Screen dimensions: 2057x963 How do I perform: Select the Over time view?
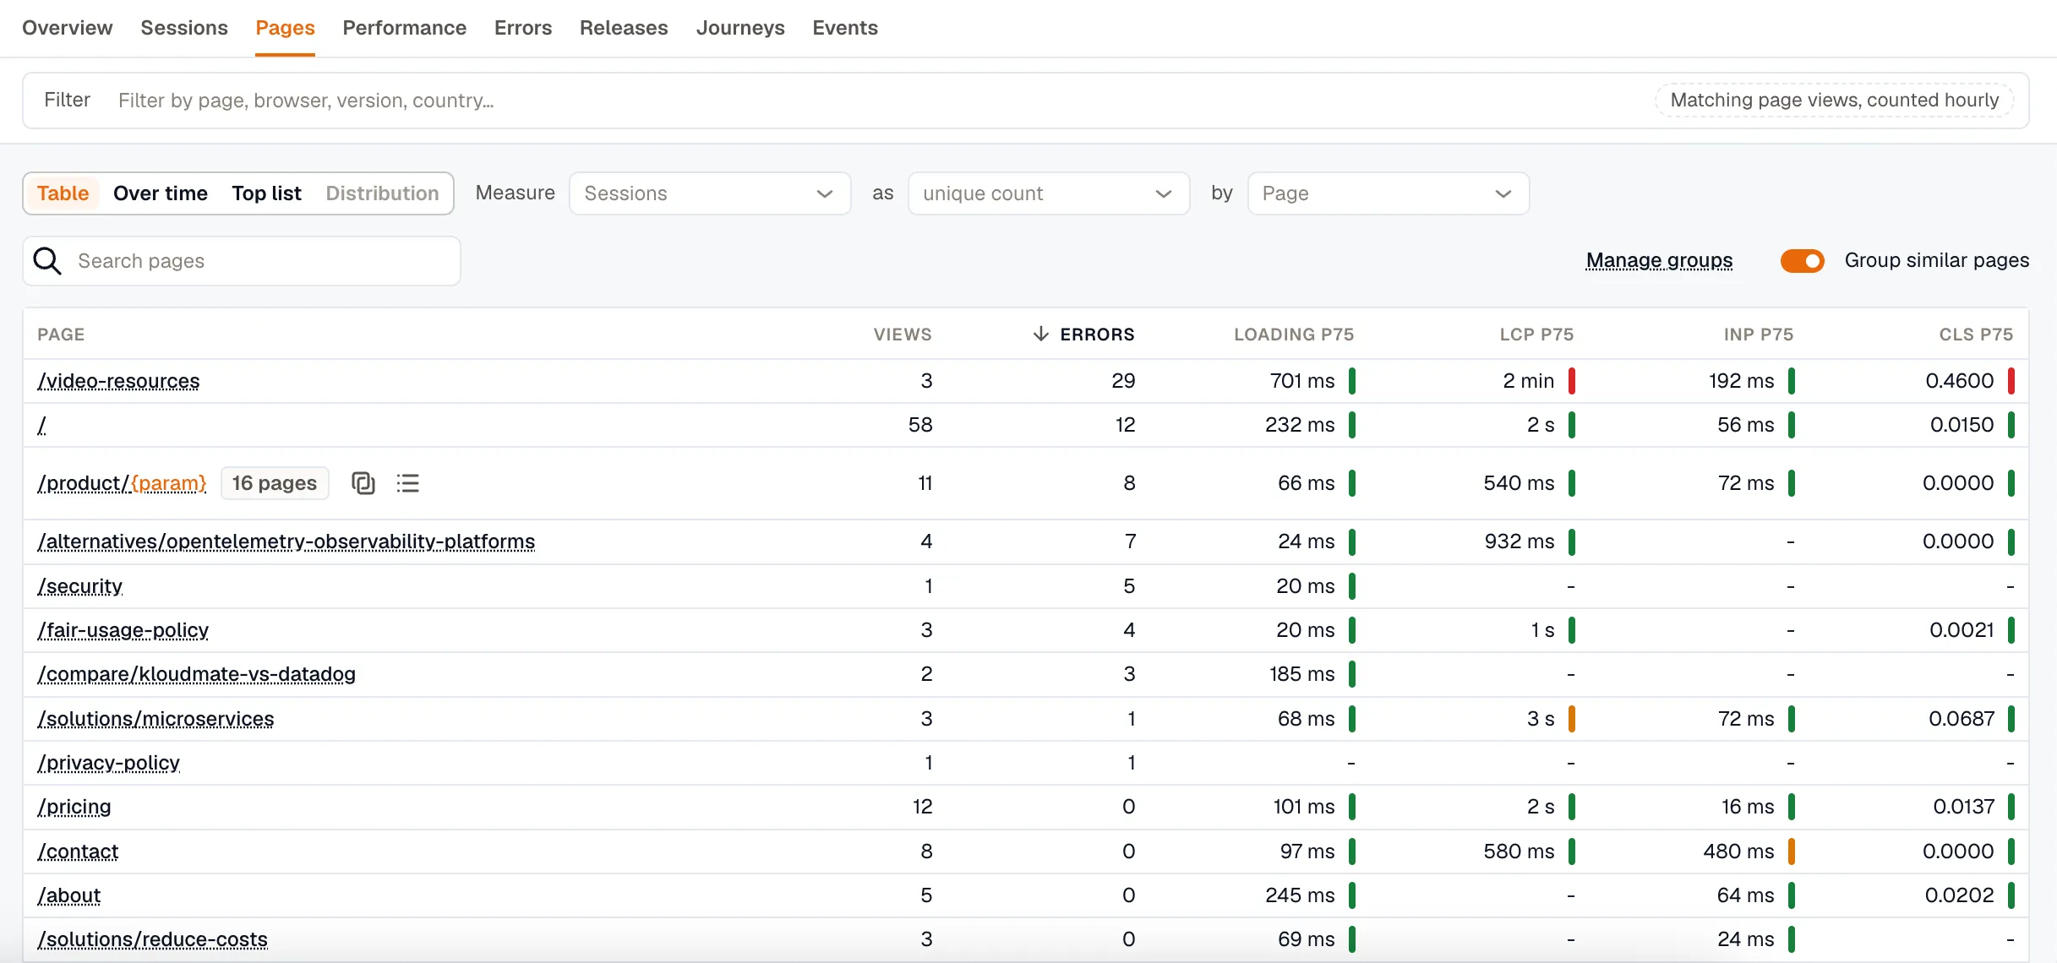[x=161, y=193]
